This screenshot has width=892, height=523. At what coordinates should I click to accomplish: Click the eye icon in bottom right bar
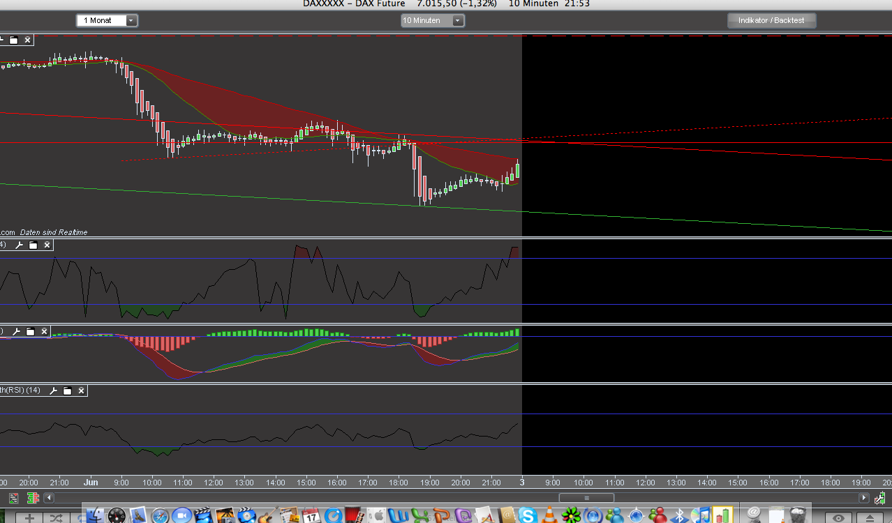click(838, 518)
